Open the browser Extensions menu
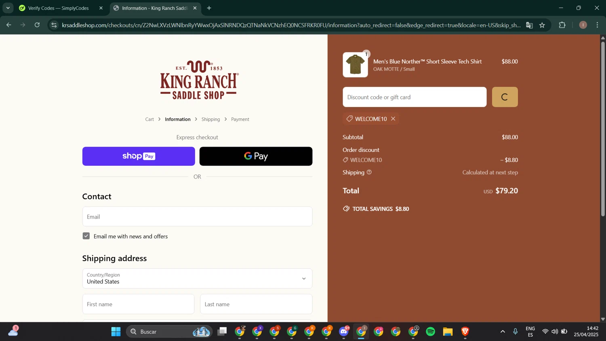The image size is (606, 341). click(562, 25)
